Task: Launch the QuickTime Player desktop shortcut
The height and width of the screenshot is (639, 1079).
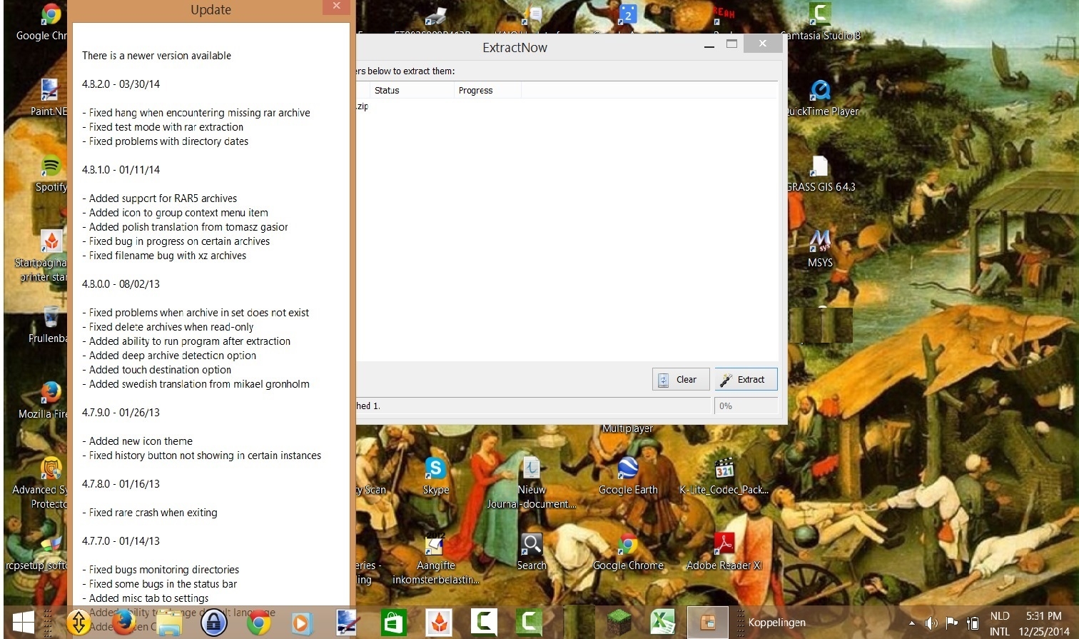Action: [821, 94]
